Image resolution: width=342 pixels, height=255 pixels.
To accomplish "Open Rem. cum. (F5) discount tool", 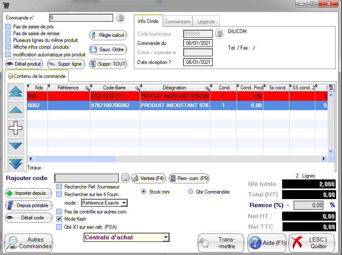I will point(189,178).
